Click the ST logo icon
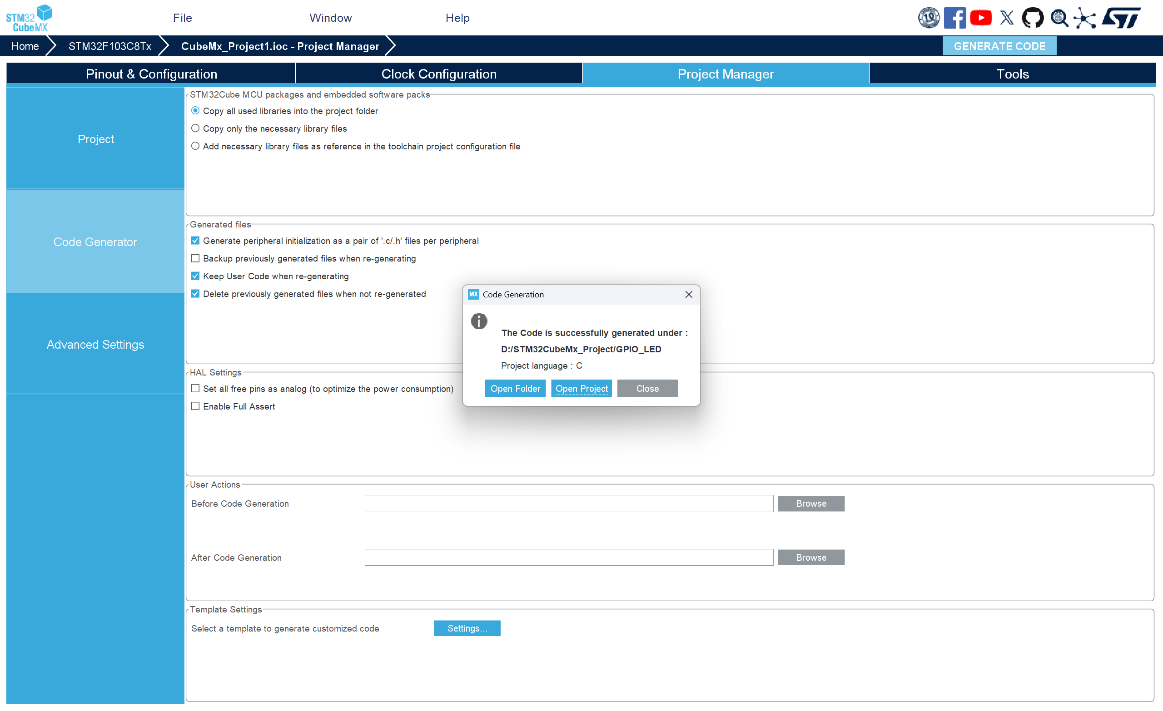This screenshot has height=711, width=1163. click(1121, 18)
